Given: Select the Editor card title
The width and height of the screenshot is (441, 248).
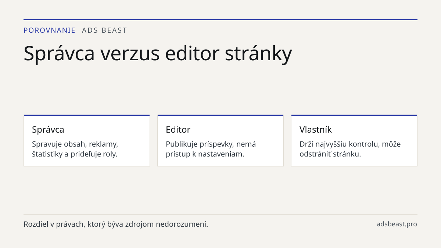Looking at the screenshot, I should pyautogui.click(x=178, y=129).
